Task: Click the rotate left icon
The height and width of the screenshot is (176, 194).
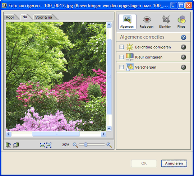Action: [8, 145]
